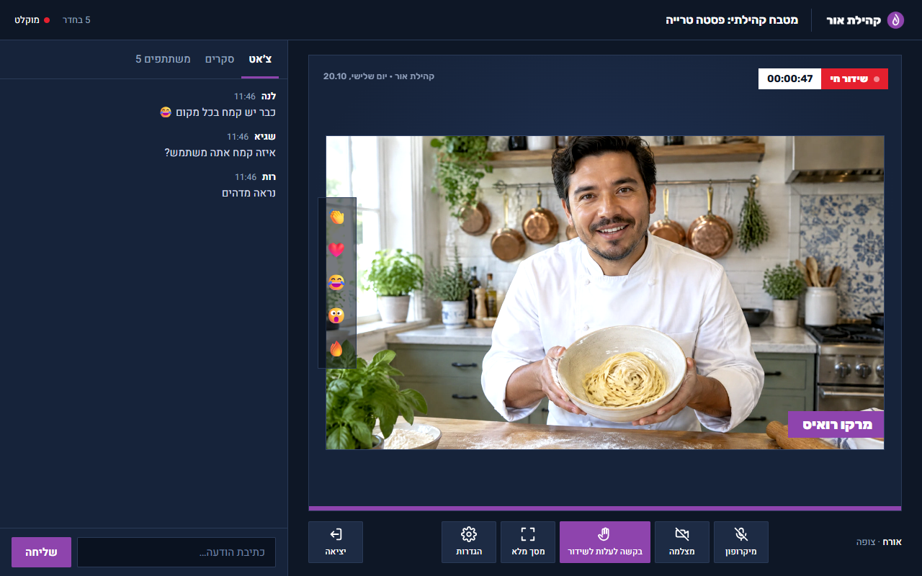Open the סקרים polls tab

219,59
